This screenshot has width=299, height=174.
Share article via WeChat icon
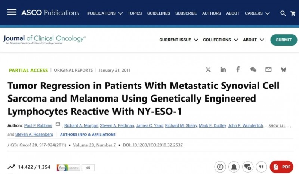coord(253,69)
